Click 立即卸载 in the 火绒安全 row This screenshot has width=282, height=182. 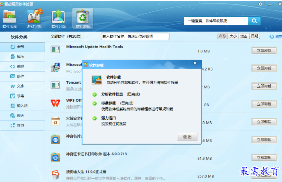tap(264, 122)
